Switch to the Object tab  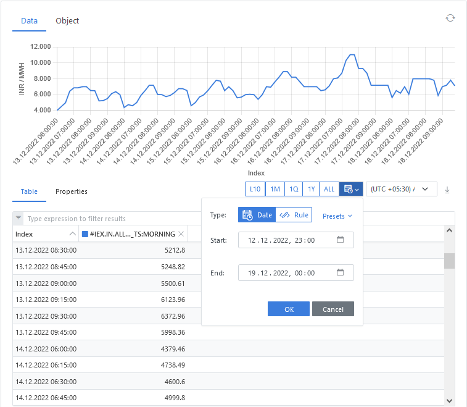[67, 20]
